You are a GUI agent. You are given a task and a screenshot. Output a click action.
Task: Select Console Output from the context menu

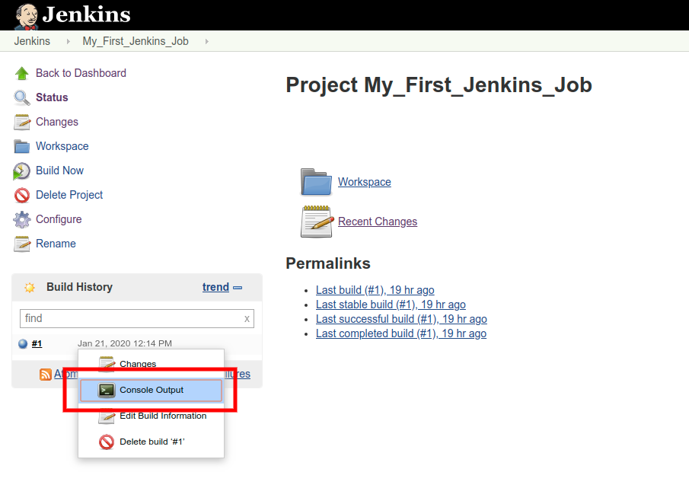[152, 390]
